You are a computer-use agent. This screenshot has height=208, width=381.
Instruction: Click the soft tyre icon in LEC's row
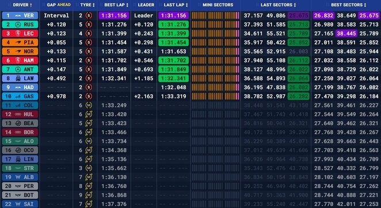tap(89, 33)
